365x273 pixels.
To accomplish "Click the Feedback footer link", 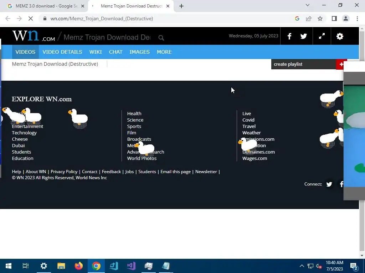I will 111,172.
